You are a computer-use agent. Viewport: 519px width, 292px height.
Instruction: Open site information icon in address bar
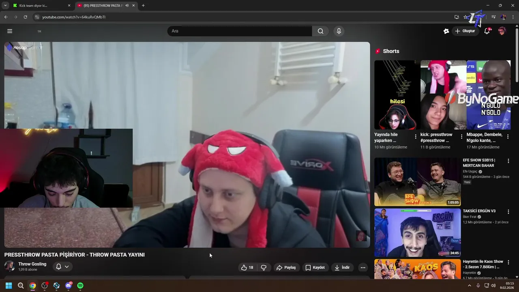37,17
